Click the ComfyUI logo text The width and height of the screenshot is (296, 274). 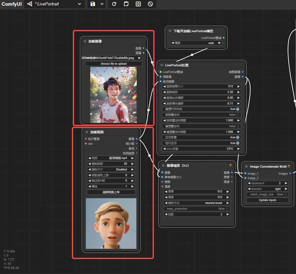11,4
